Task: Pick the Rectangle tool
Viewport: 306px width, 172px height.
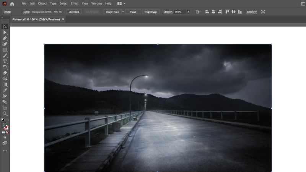Action: tap(5, 50)
